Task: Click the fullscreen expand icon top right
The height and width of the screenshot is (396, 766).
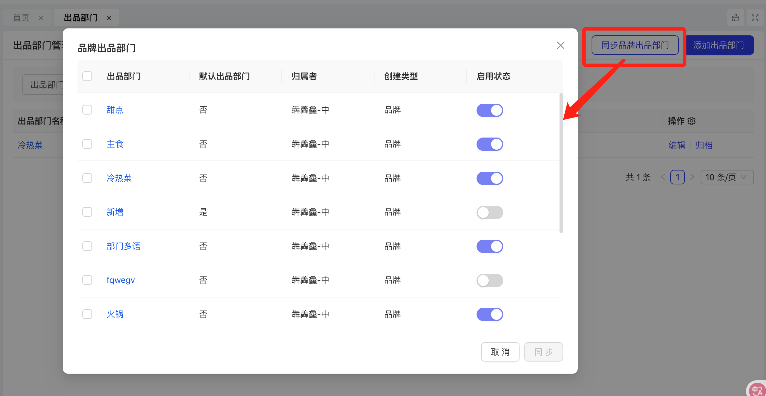Action: [x=755, y=18]
